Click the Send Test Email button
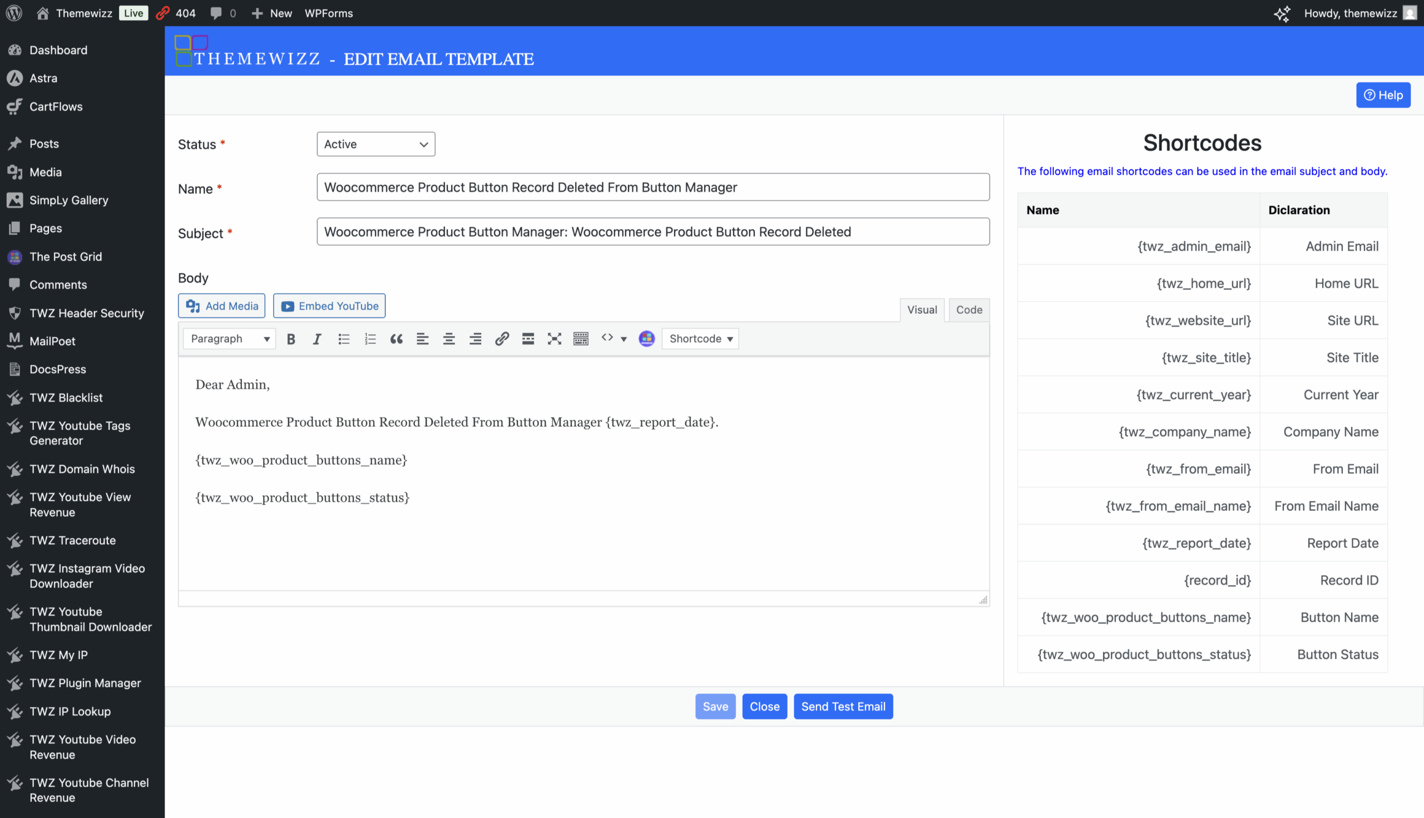Viewport: 1424px width, 818px height. (843, 707)
